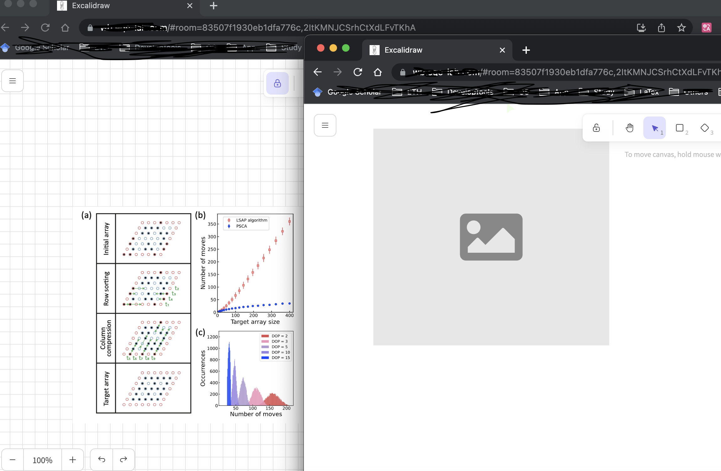
Task: Select the Diamond tool (shortcut 3)
Action: 704,127
